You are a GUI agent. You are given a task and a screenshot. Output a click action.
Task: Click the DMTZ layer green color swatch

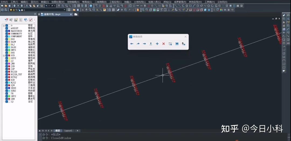[x=9, y=50]
